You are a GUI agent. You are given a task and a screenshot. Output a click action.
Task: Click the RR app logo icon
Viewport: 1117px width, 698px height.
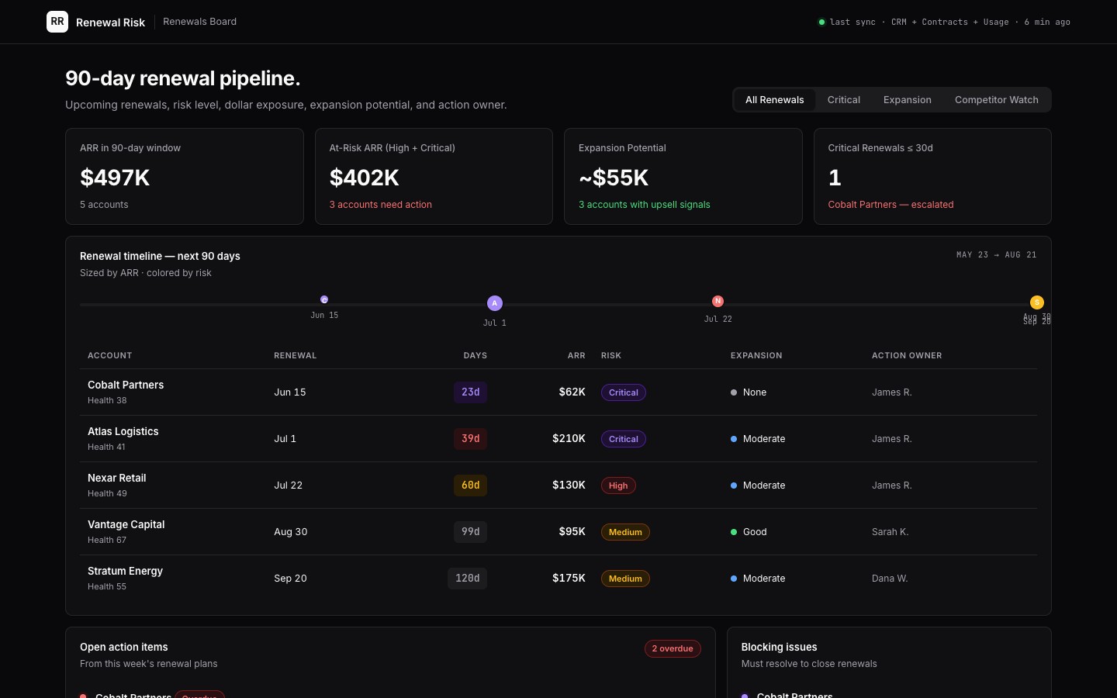coord(57,22)
